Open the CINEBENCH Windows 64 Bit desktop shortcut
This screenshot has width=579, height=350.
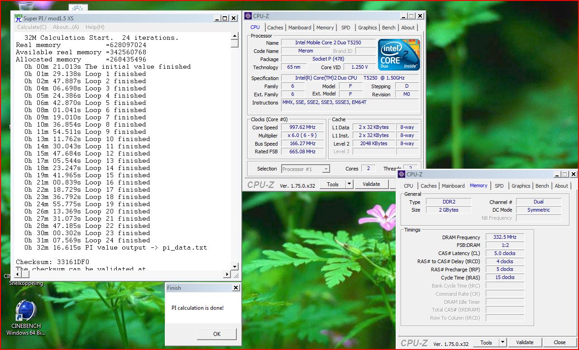point(26,318)
